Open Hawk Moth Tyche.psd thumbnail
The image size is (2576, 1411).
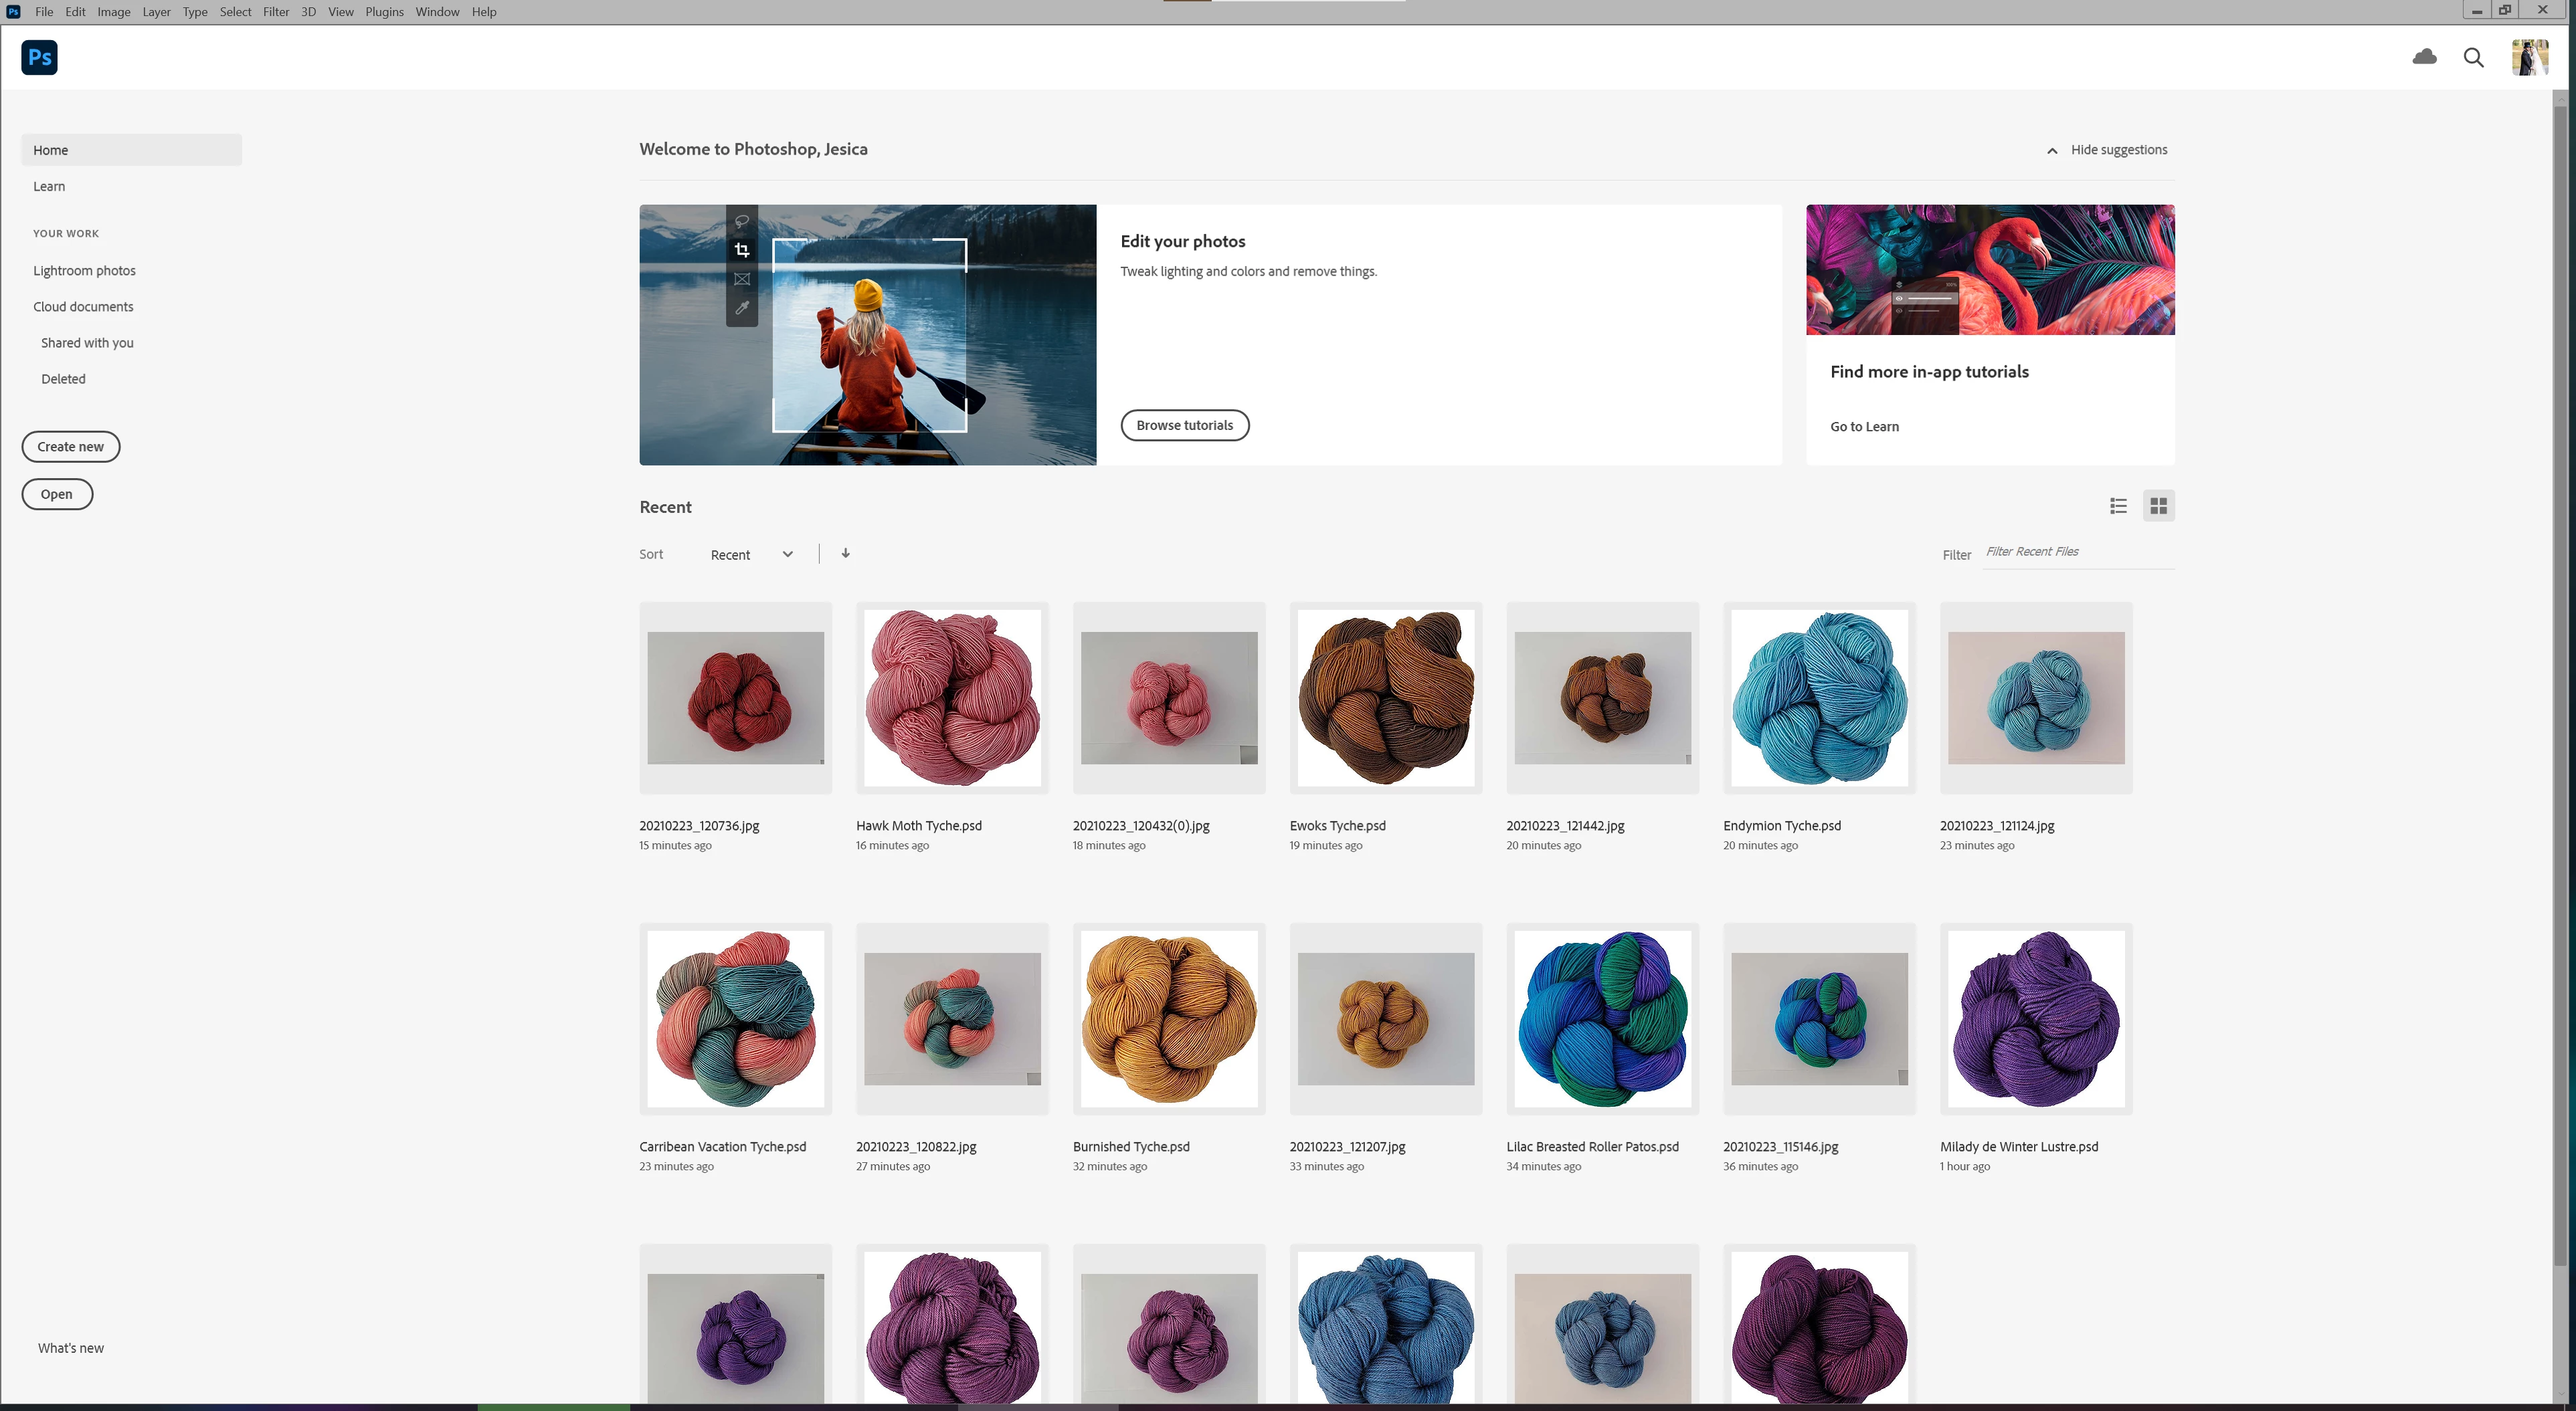click(x=951, y=697)
